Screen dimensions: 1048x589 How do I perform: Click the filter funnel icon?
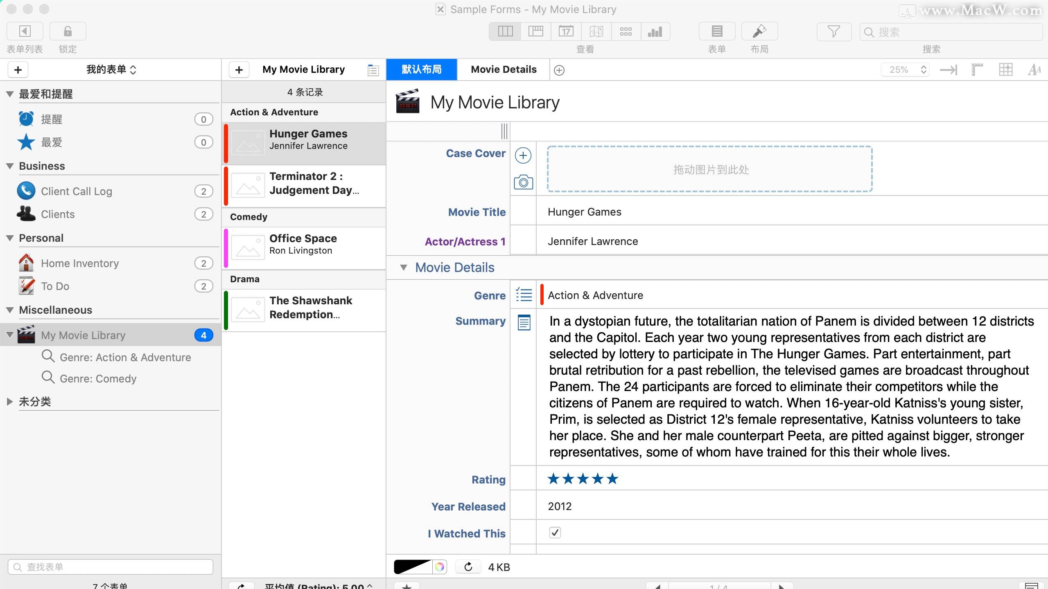pyautogui.click(x=834, y=31)
